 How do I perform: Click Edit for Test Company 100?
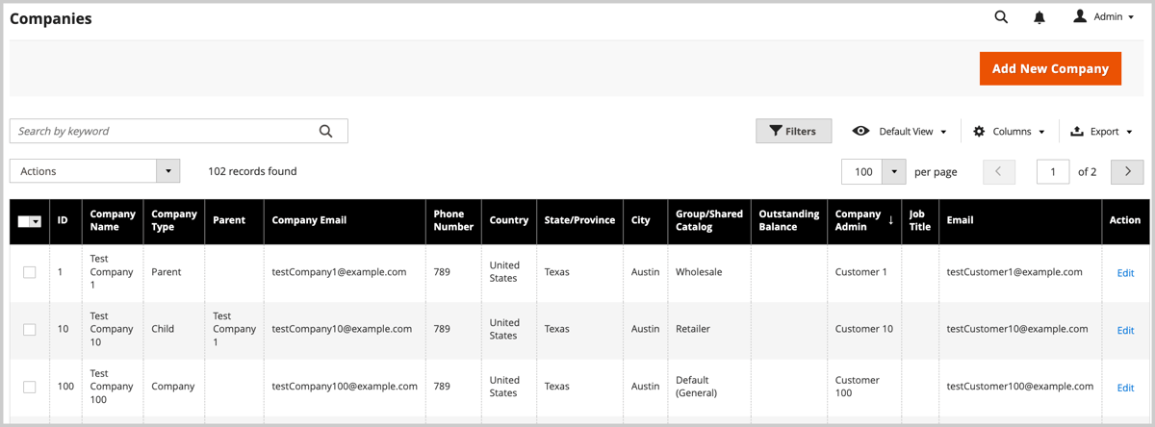tap(1125, 388)
